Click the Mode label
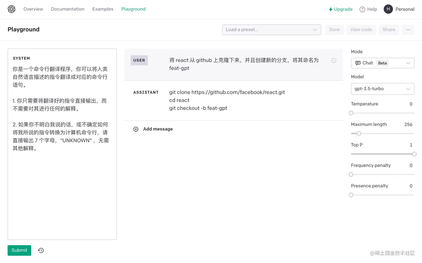The image size is (422, 263). point(357,52)
